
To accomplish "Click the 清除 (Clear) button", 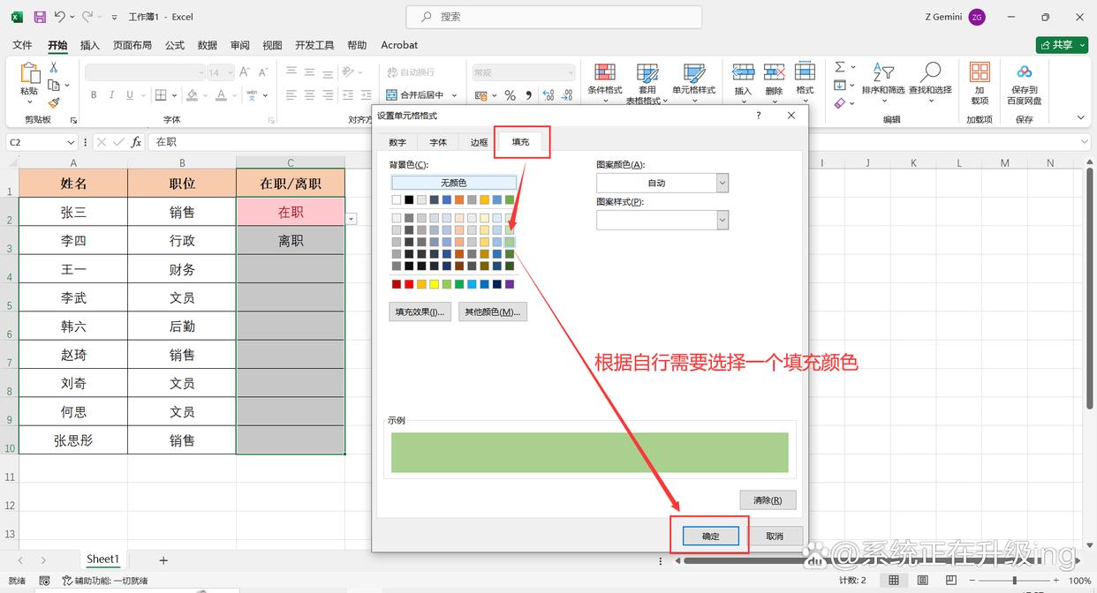I will (768, 500).
